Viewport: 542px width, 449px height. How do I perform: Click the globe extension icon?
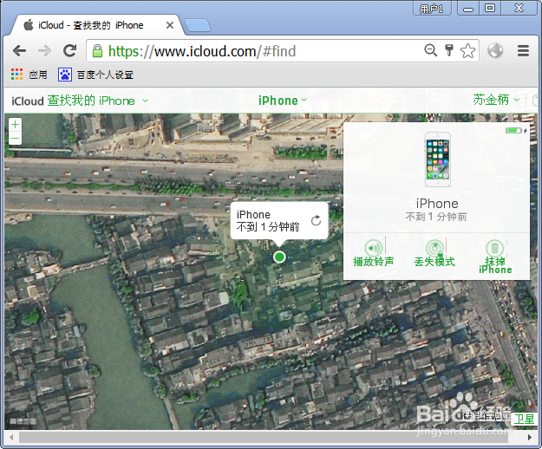pyautogui.click(x=495, y=50)
